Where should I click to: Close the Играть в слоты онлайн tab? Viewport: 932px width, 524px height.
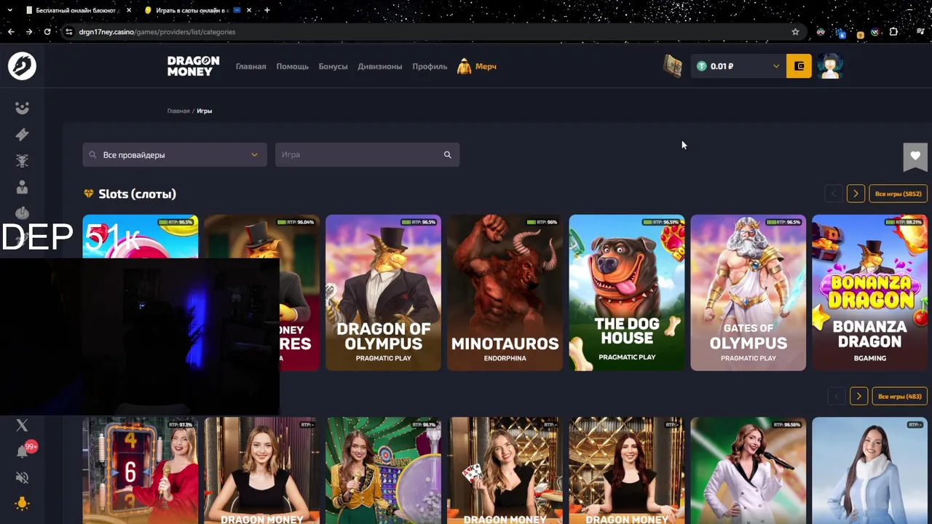coord(249,10)
